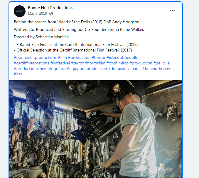Open the Bonne Nuit Productions page name
This screenshot has width=199, height=178.
point(50,8)
